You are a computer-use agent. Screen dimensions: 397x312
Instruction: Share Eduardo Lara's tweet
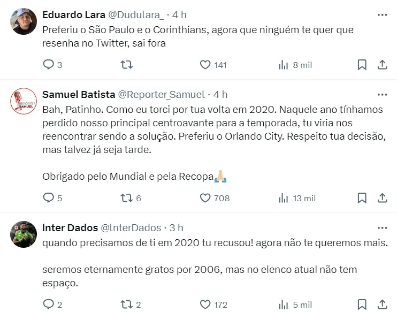[382, 65]
